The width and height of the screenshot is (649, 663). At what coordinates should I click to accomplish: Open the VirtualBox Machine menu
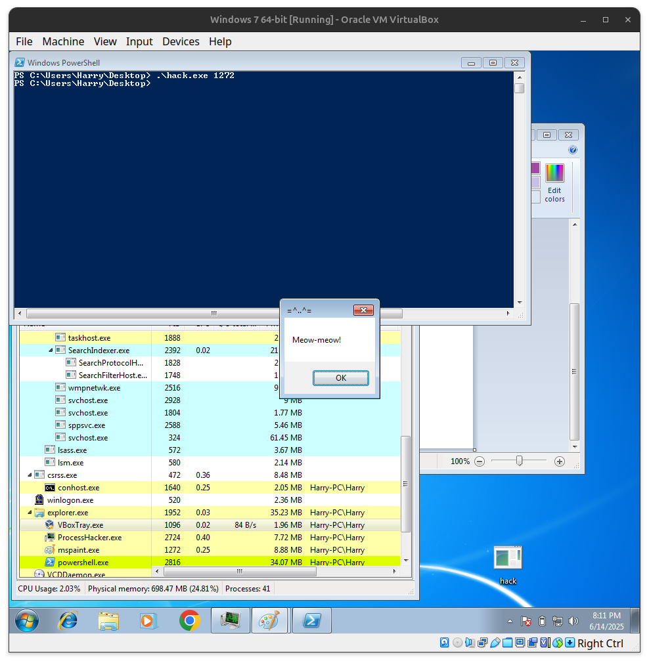tap(63, 41)
